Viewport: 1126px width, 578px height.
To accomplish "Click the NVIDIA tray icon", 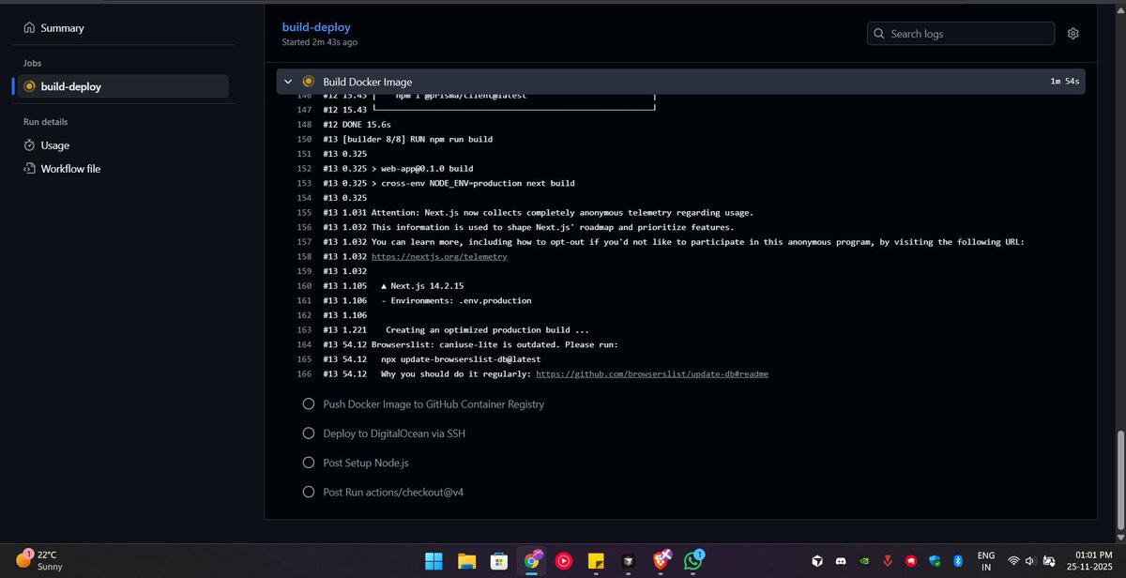I will [864, 561].
